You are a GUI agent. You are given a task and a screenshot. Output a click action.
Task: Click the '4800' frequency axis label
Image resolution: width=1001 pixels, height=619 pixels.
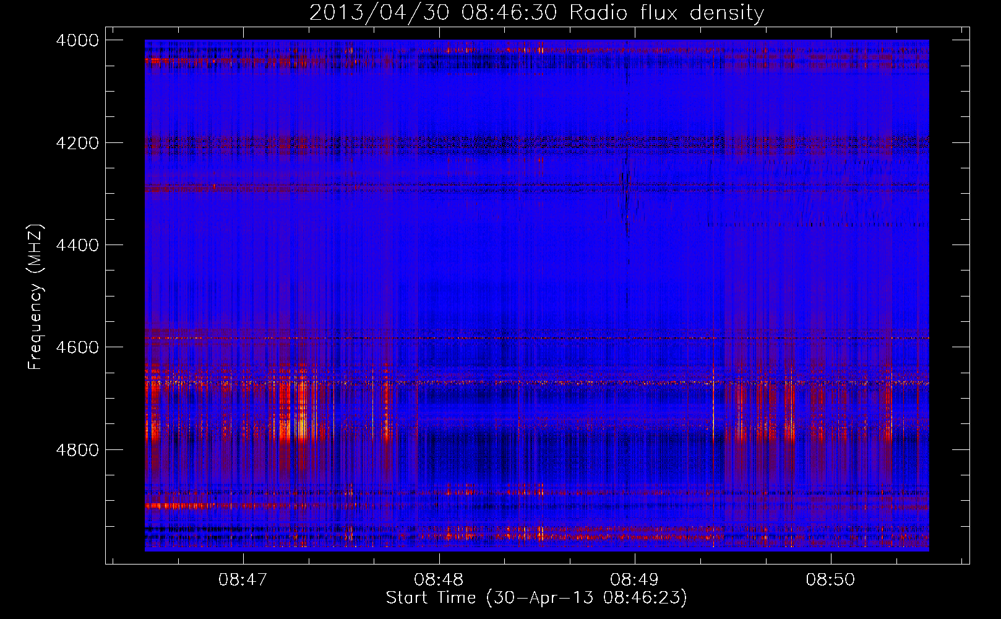(x=77, y=449)
